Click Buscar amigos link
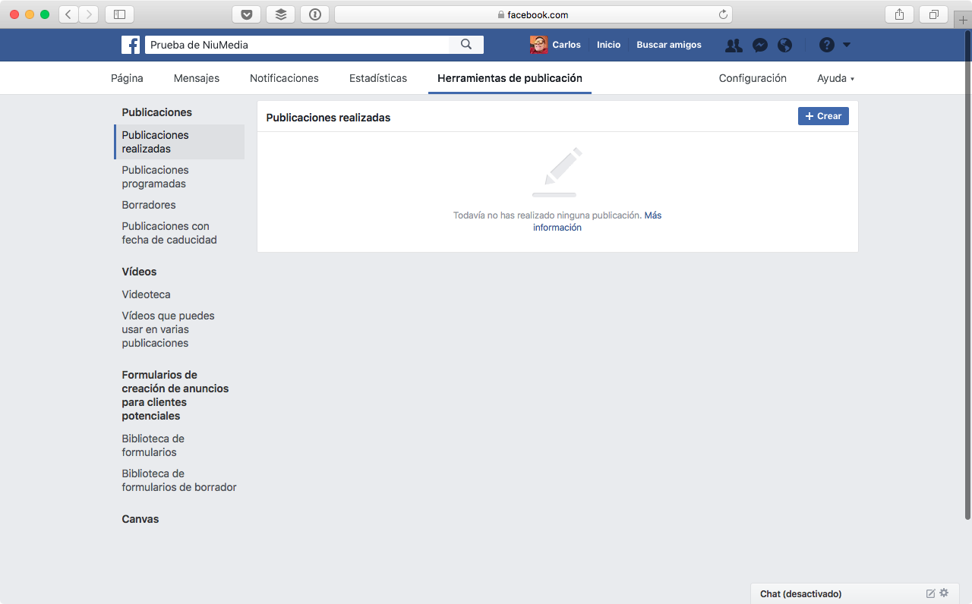The image size is (972, 604). [669, 45]
